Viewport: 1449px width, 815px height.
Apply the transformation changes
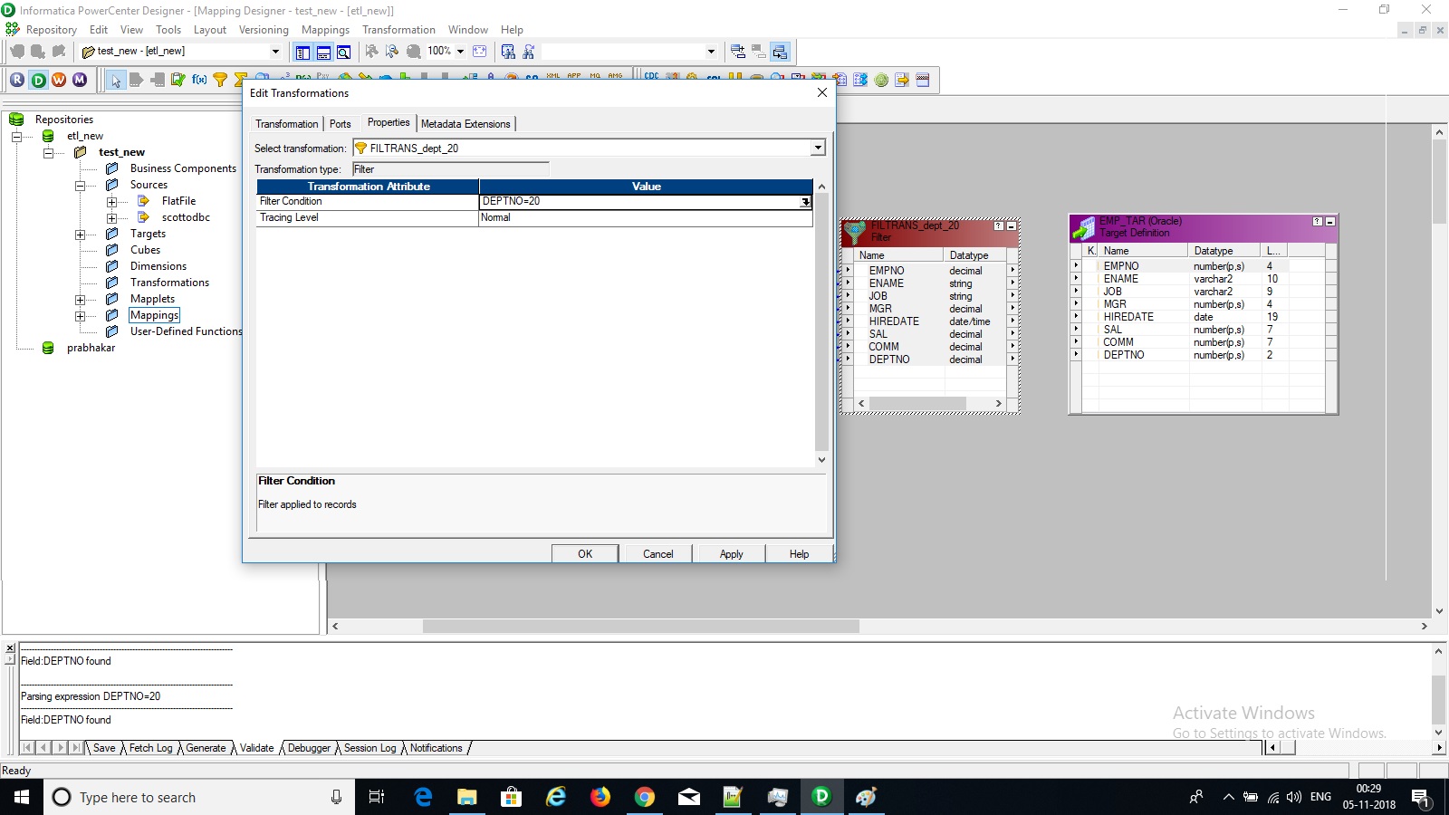tap(730, 553)
